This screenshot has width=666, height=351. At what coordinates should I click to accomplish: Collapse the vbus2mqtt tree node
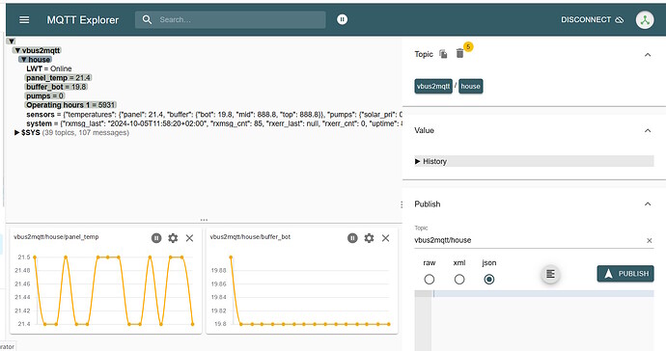pyautogui.click(x=17, y=50)
